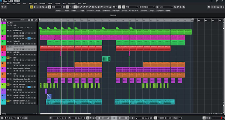This screenshot has width=225, height=120.
Task: Open track search magnifier in track list
Action: pyautogui.click(x=36, y=20)
